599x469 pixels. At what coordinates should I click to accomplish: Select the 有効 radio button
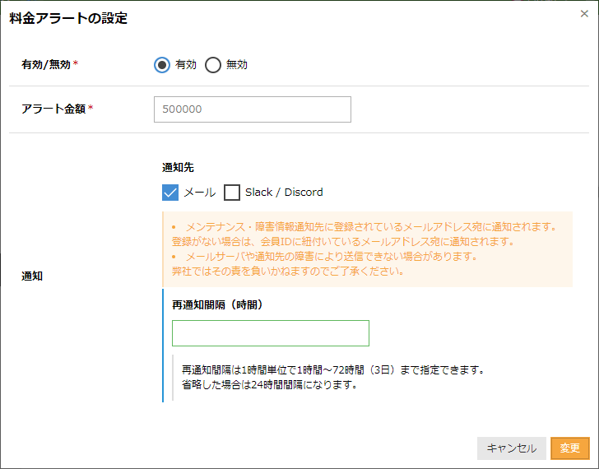pos(162,65)
